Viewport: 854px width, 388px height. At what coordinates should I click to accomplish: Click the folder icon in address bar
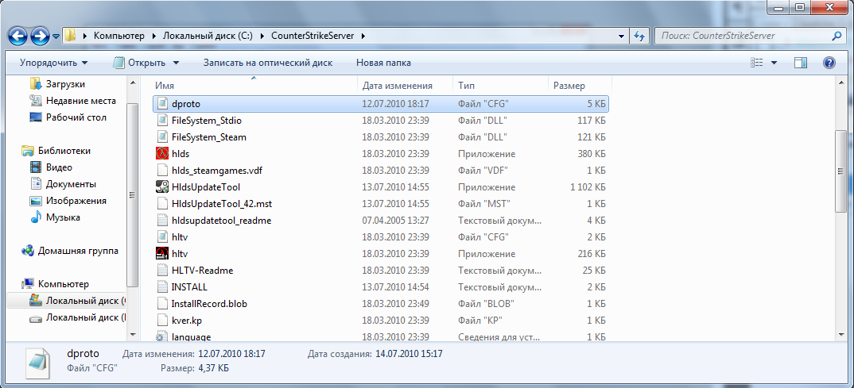click(70, 36)
